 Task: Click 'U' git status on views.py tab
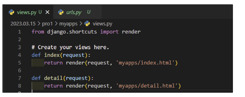40,12
